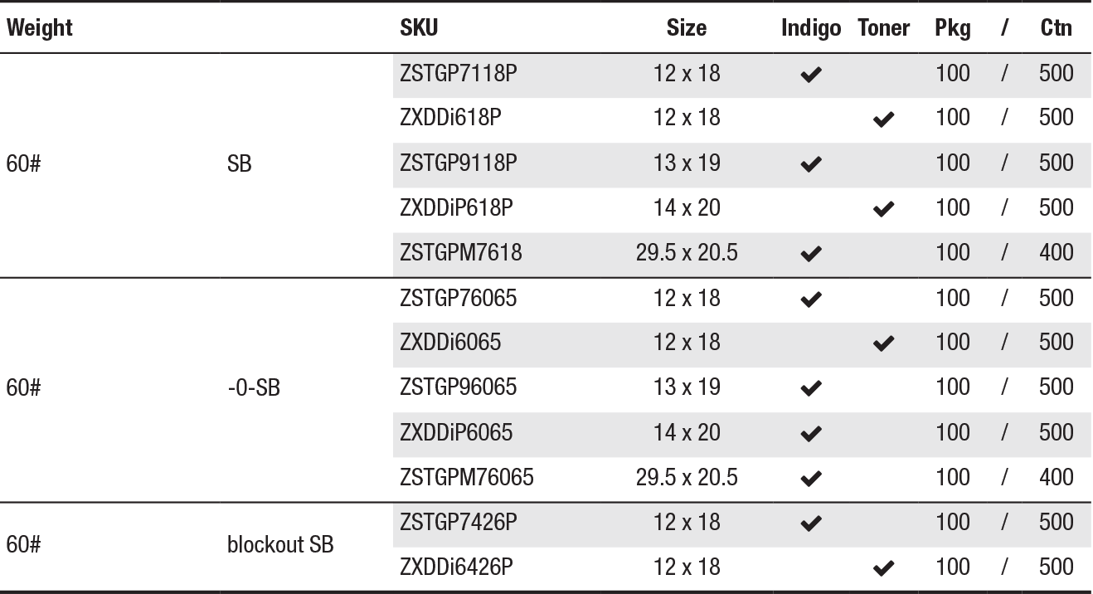
Task: Select SKU ZXDDi6426P
Action: pos(456,567)
